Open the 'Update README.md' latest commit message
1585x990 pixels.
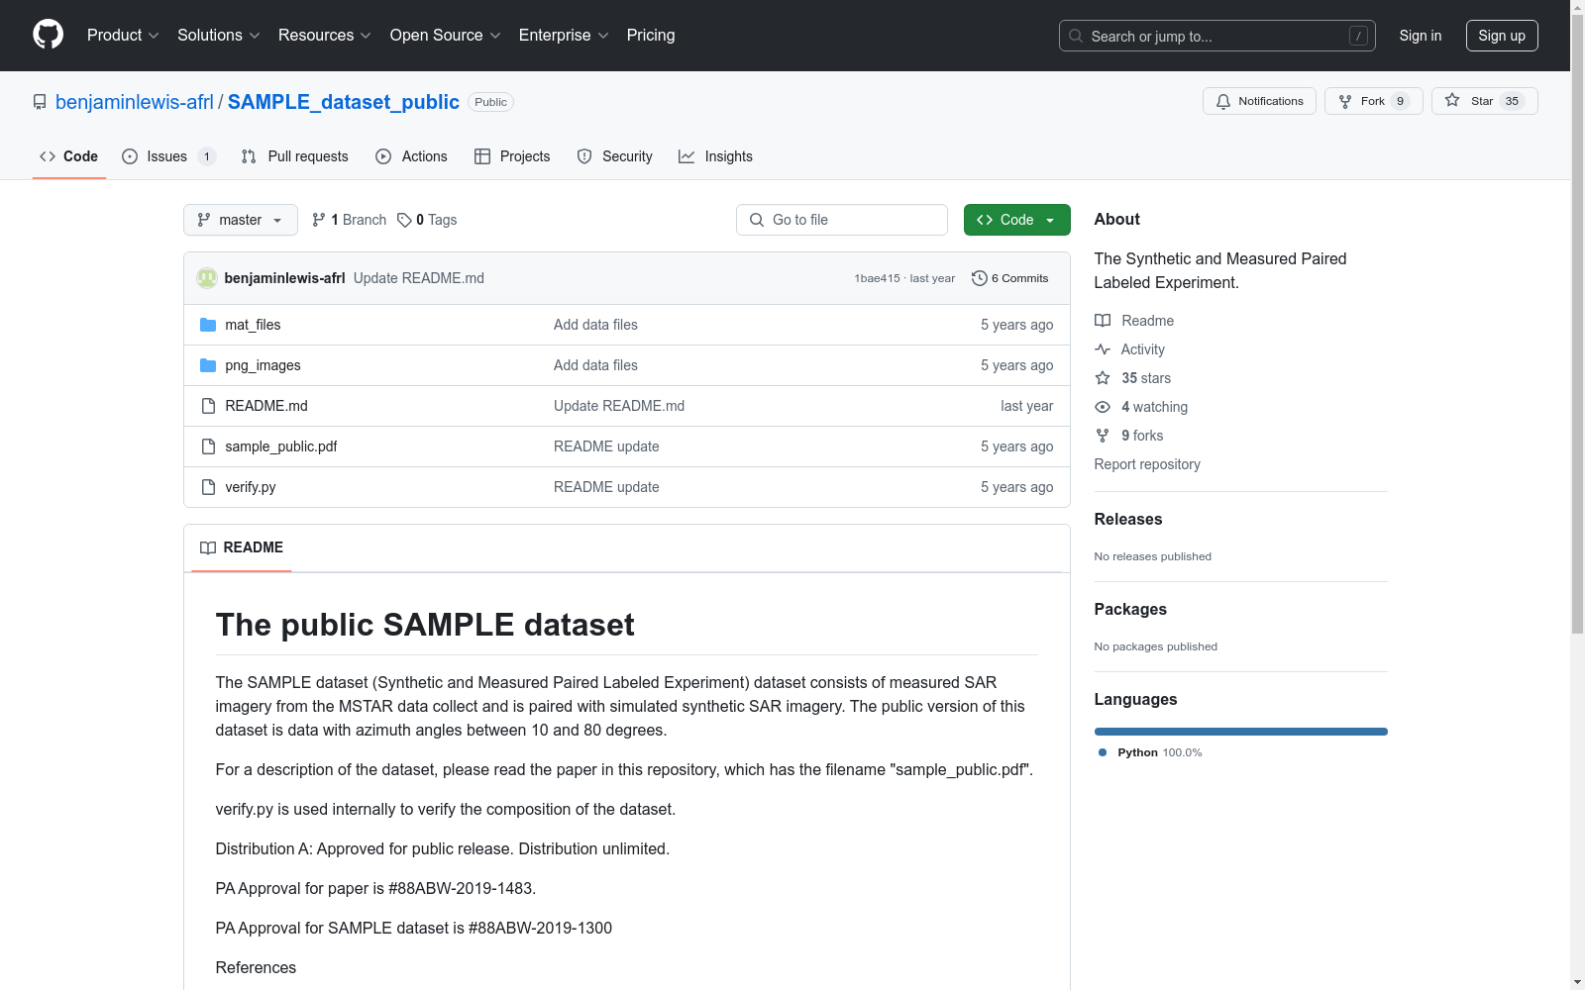(419, 278)
